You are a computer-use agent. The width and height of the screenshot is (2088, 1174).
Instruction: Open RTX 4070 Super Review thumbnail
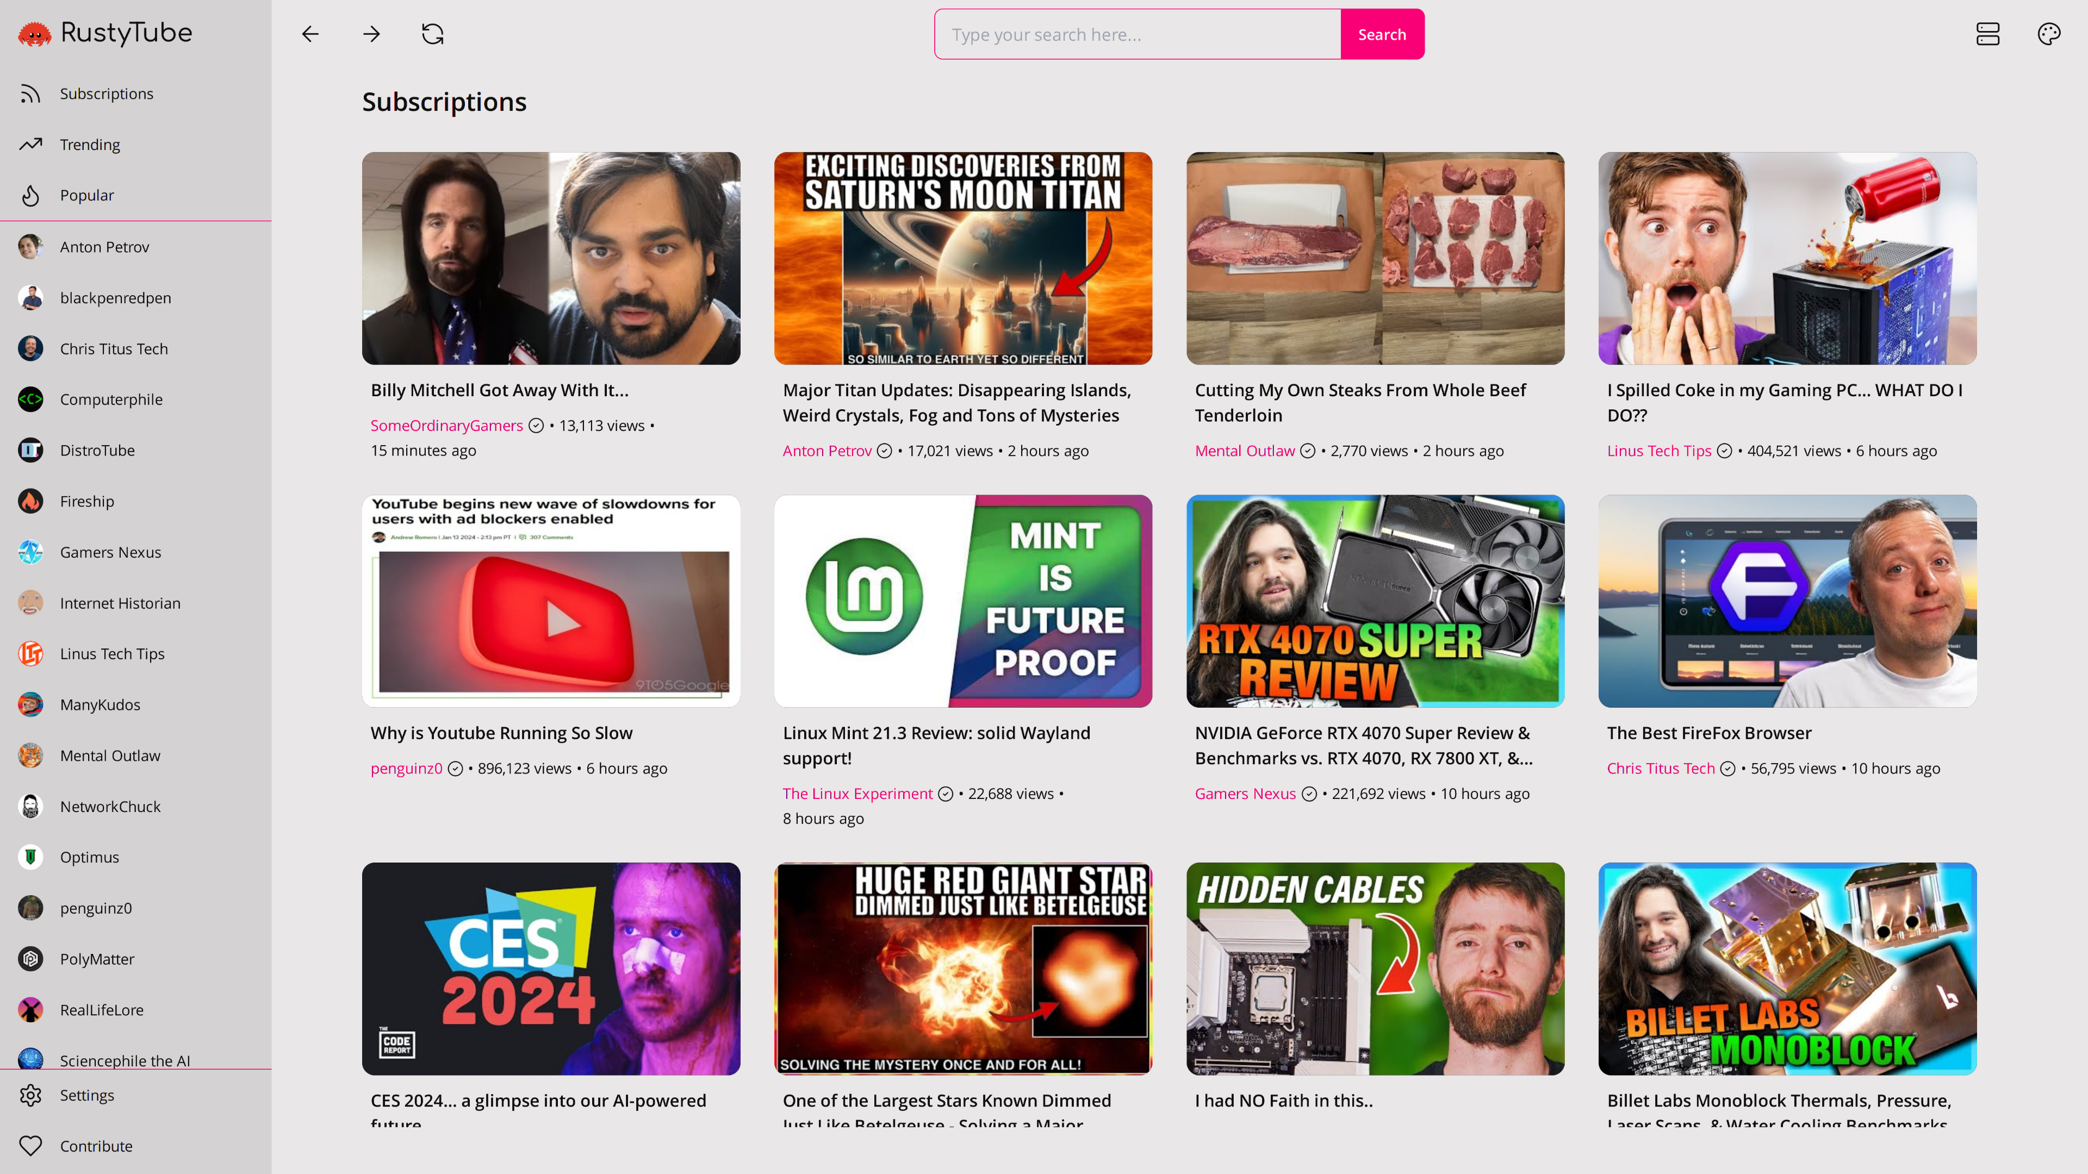[x=1376, y=601]
